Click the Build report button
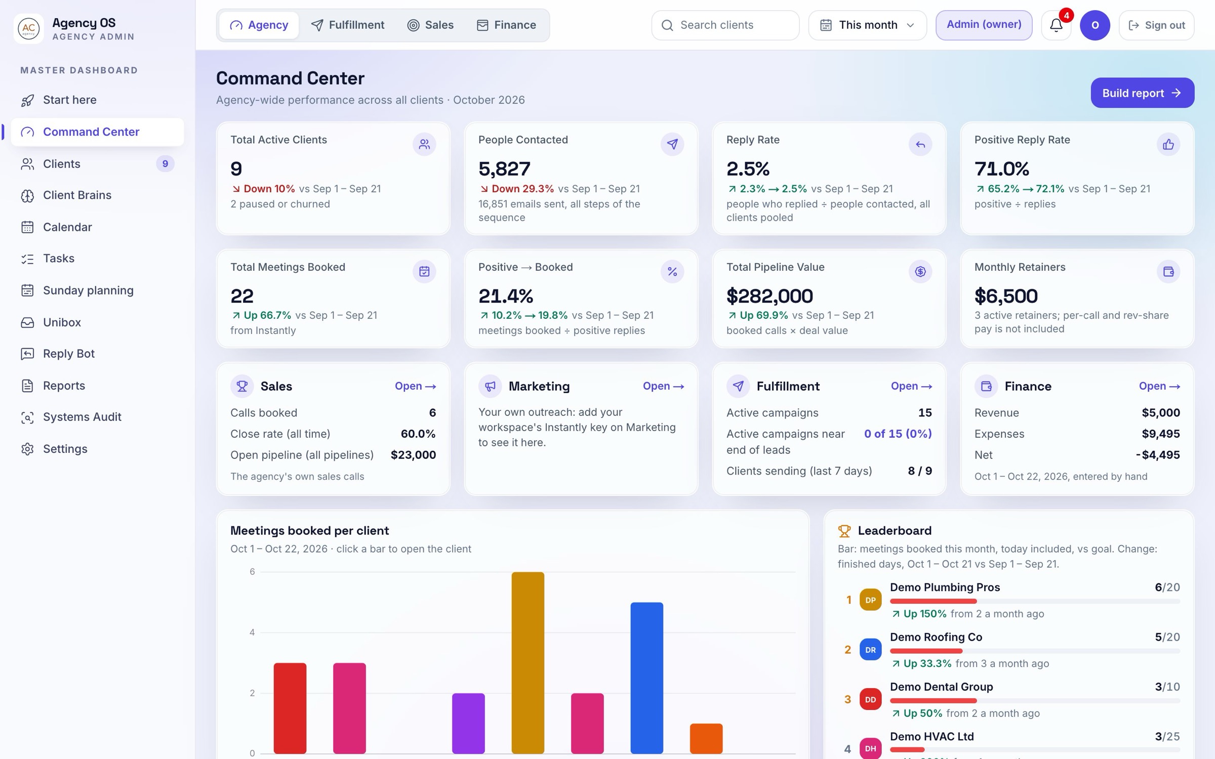This screenshot has width=1215, height=759. point(1142,93)
